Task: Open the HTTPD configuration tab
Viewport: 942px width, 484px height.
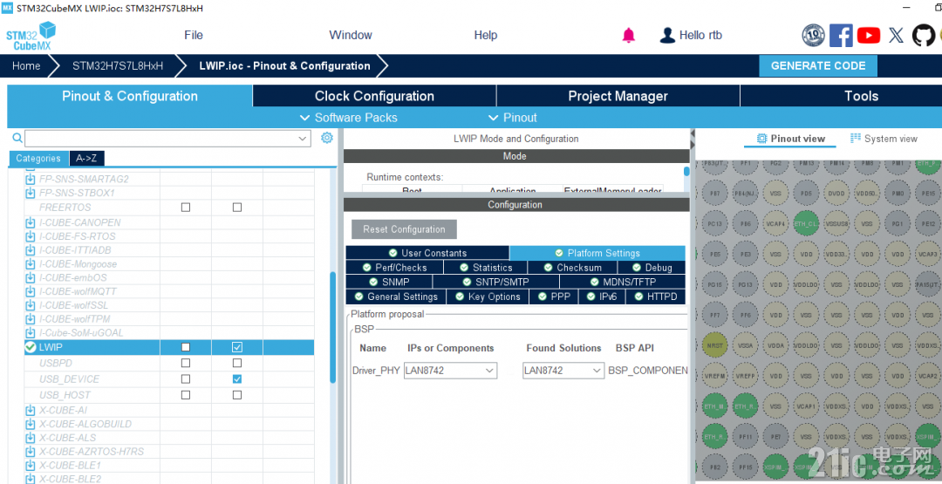Action: (x=655, y=297)
